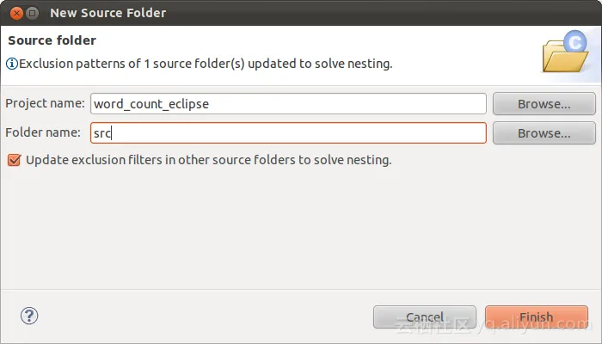This screenshot has width=602, height=344.
Task: Click the blue info icon
Action: coord(11,64)
